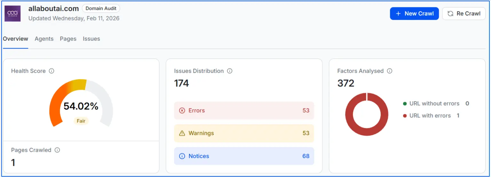Start a New Crawl

point(414,13)
